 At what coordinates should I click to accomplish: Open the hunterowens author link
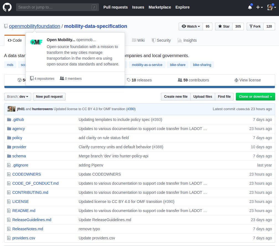43,109
